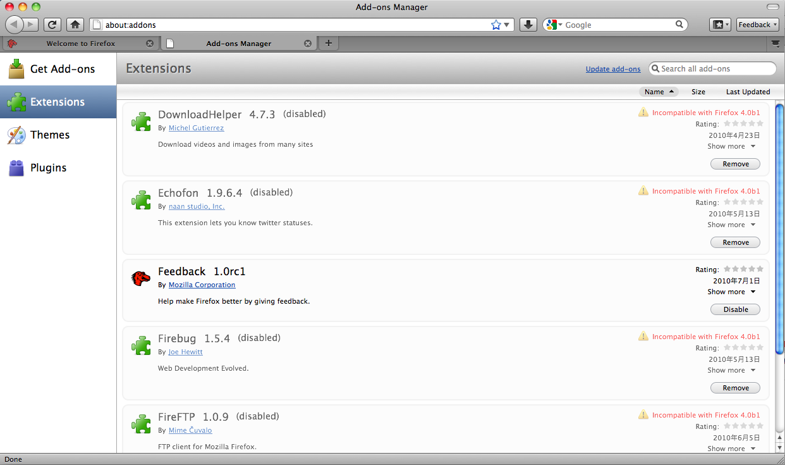Click the Themes palette icon in the sidebar
Viewport: 785px width, 465px height.
coord(16,135)
